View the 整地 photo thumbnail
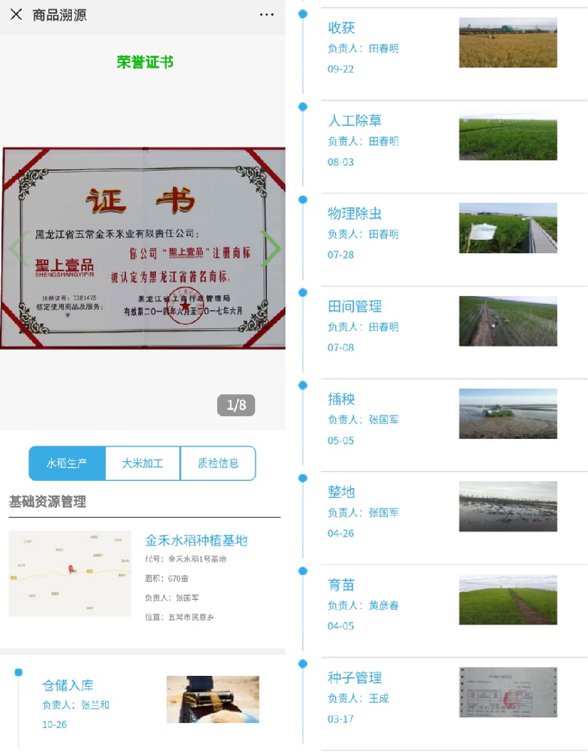Viewport: 588px width, 752px height. (508, 507)
